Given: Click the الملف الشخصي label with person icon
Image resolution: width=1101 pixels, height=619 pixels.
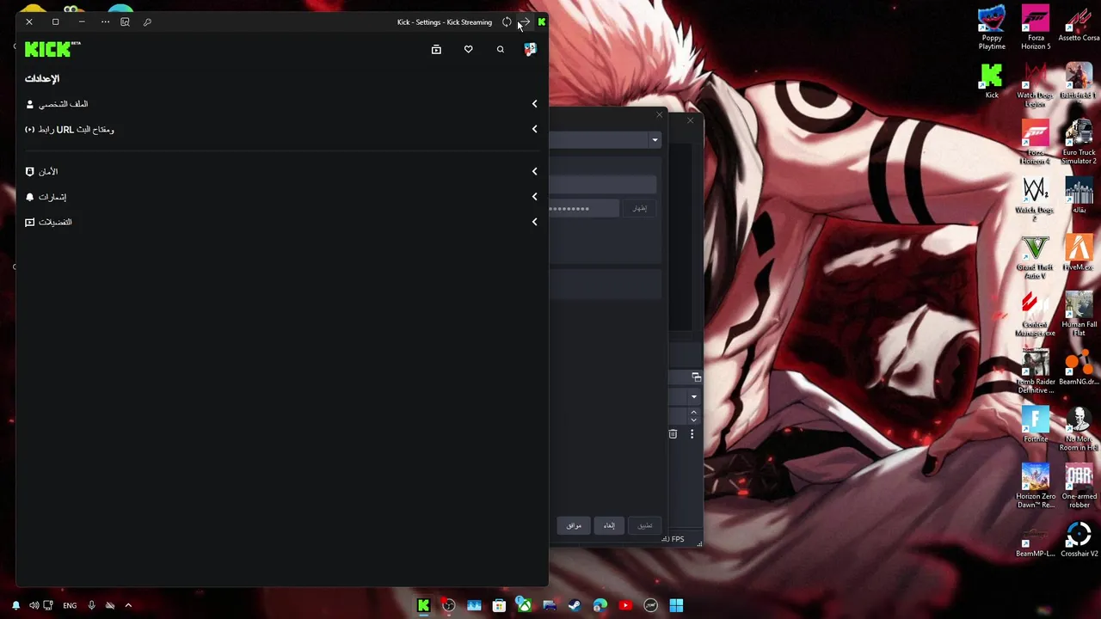Looking at the screenshot, I should click(57, 104).
